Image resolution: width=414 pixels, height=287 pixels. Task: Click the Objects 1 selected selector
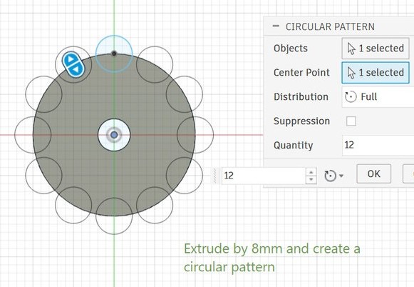tap(376, 48)
